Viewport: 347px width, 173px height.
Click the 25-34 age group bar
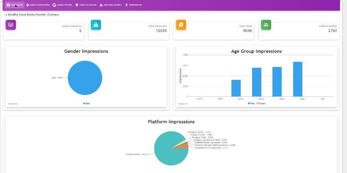(236, 88)
